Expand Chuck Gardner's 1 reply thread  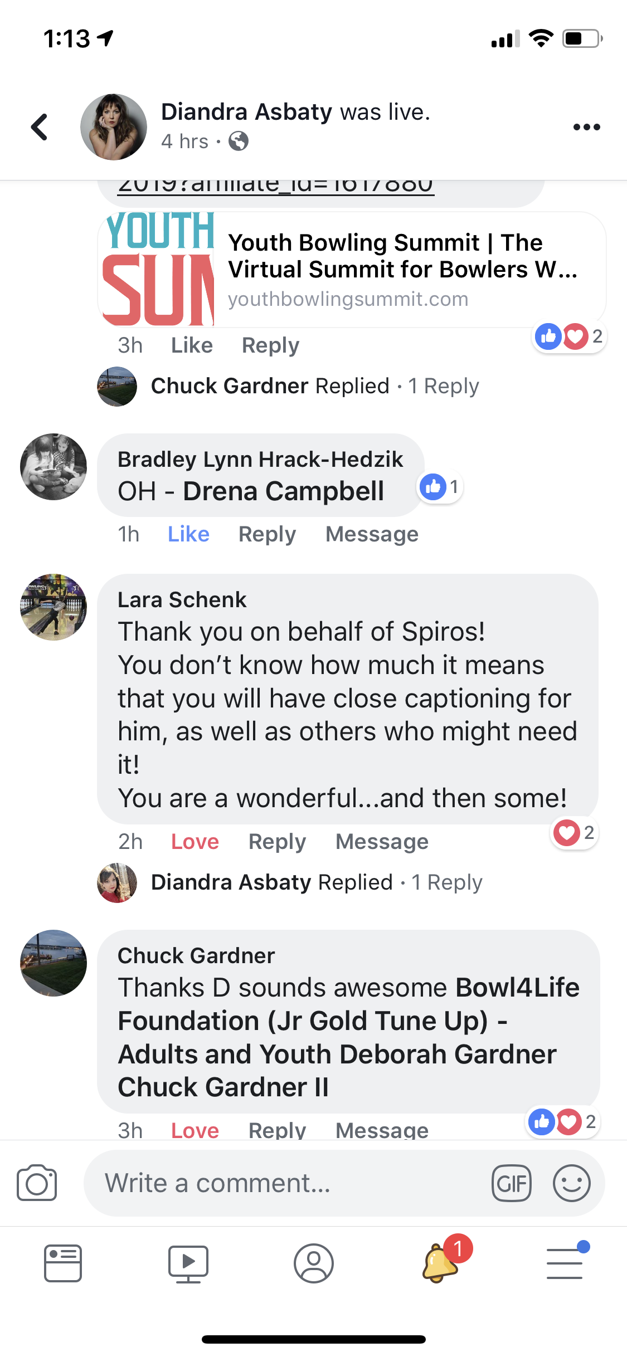coord(315,386)
